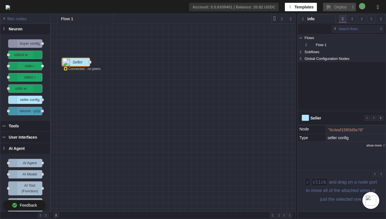Screen dimensions: 386x219
Task: Click the Templates button
Action: pos(301,7)
